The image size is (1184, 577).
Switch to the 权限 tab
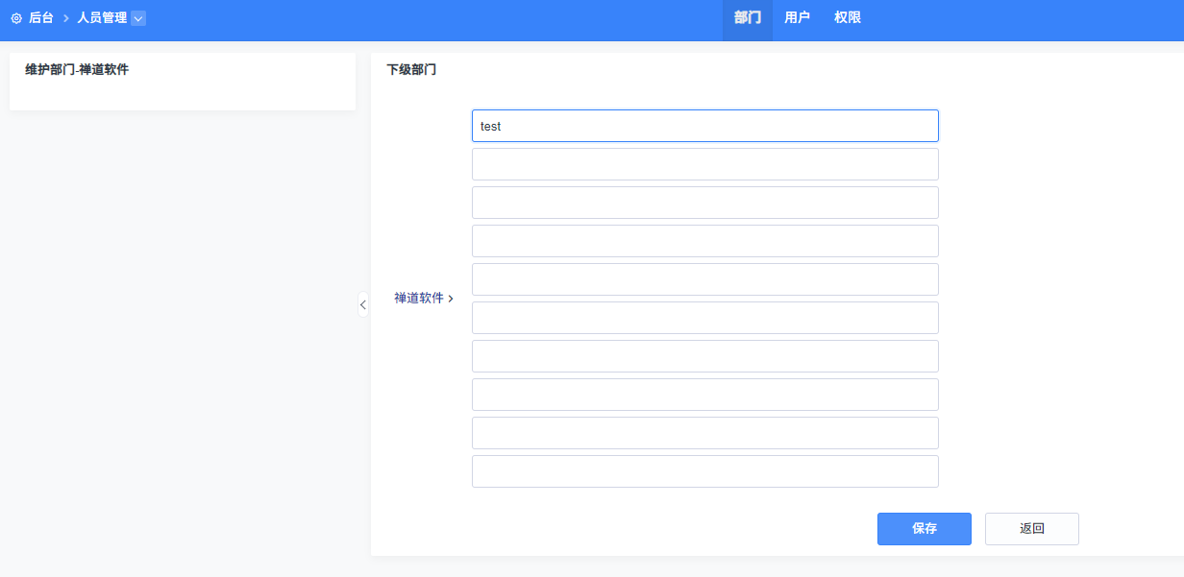(848, 18)
